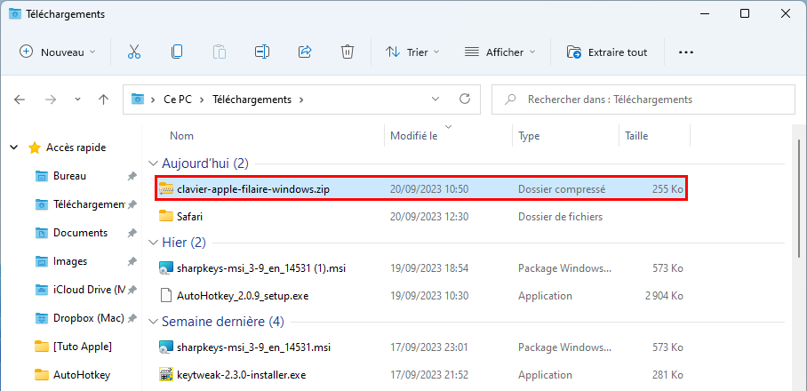Click the Bureau folder icon in sidebar
The width and height of the screenshot is (807, 391).
(x=41, y=176)
